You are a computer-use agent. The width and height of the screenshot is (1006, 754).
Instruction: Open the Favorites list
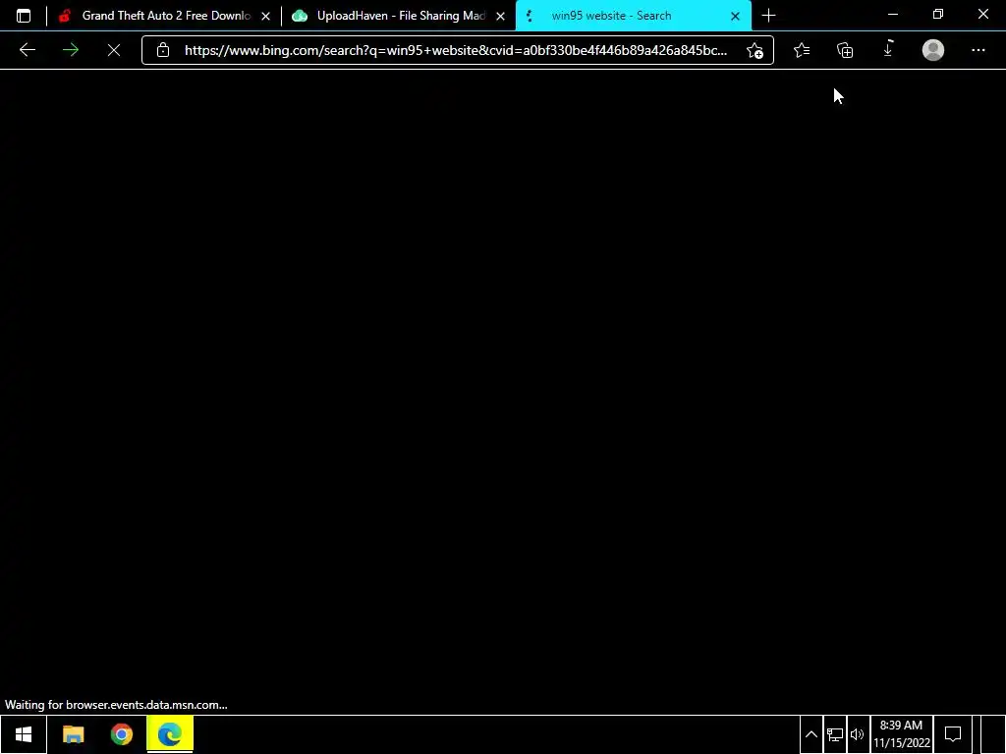pos(802,50)
